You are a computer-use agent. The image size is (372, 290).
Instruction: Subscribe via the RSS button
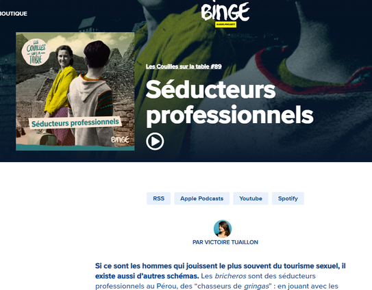click(158, 198)
